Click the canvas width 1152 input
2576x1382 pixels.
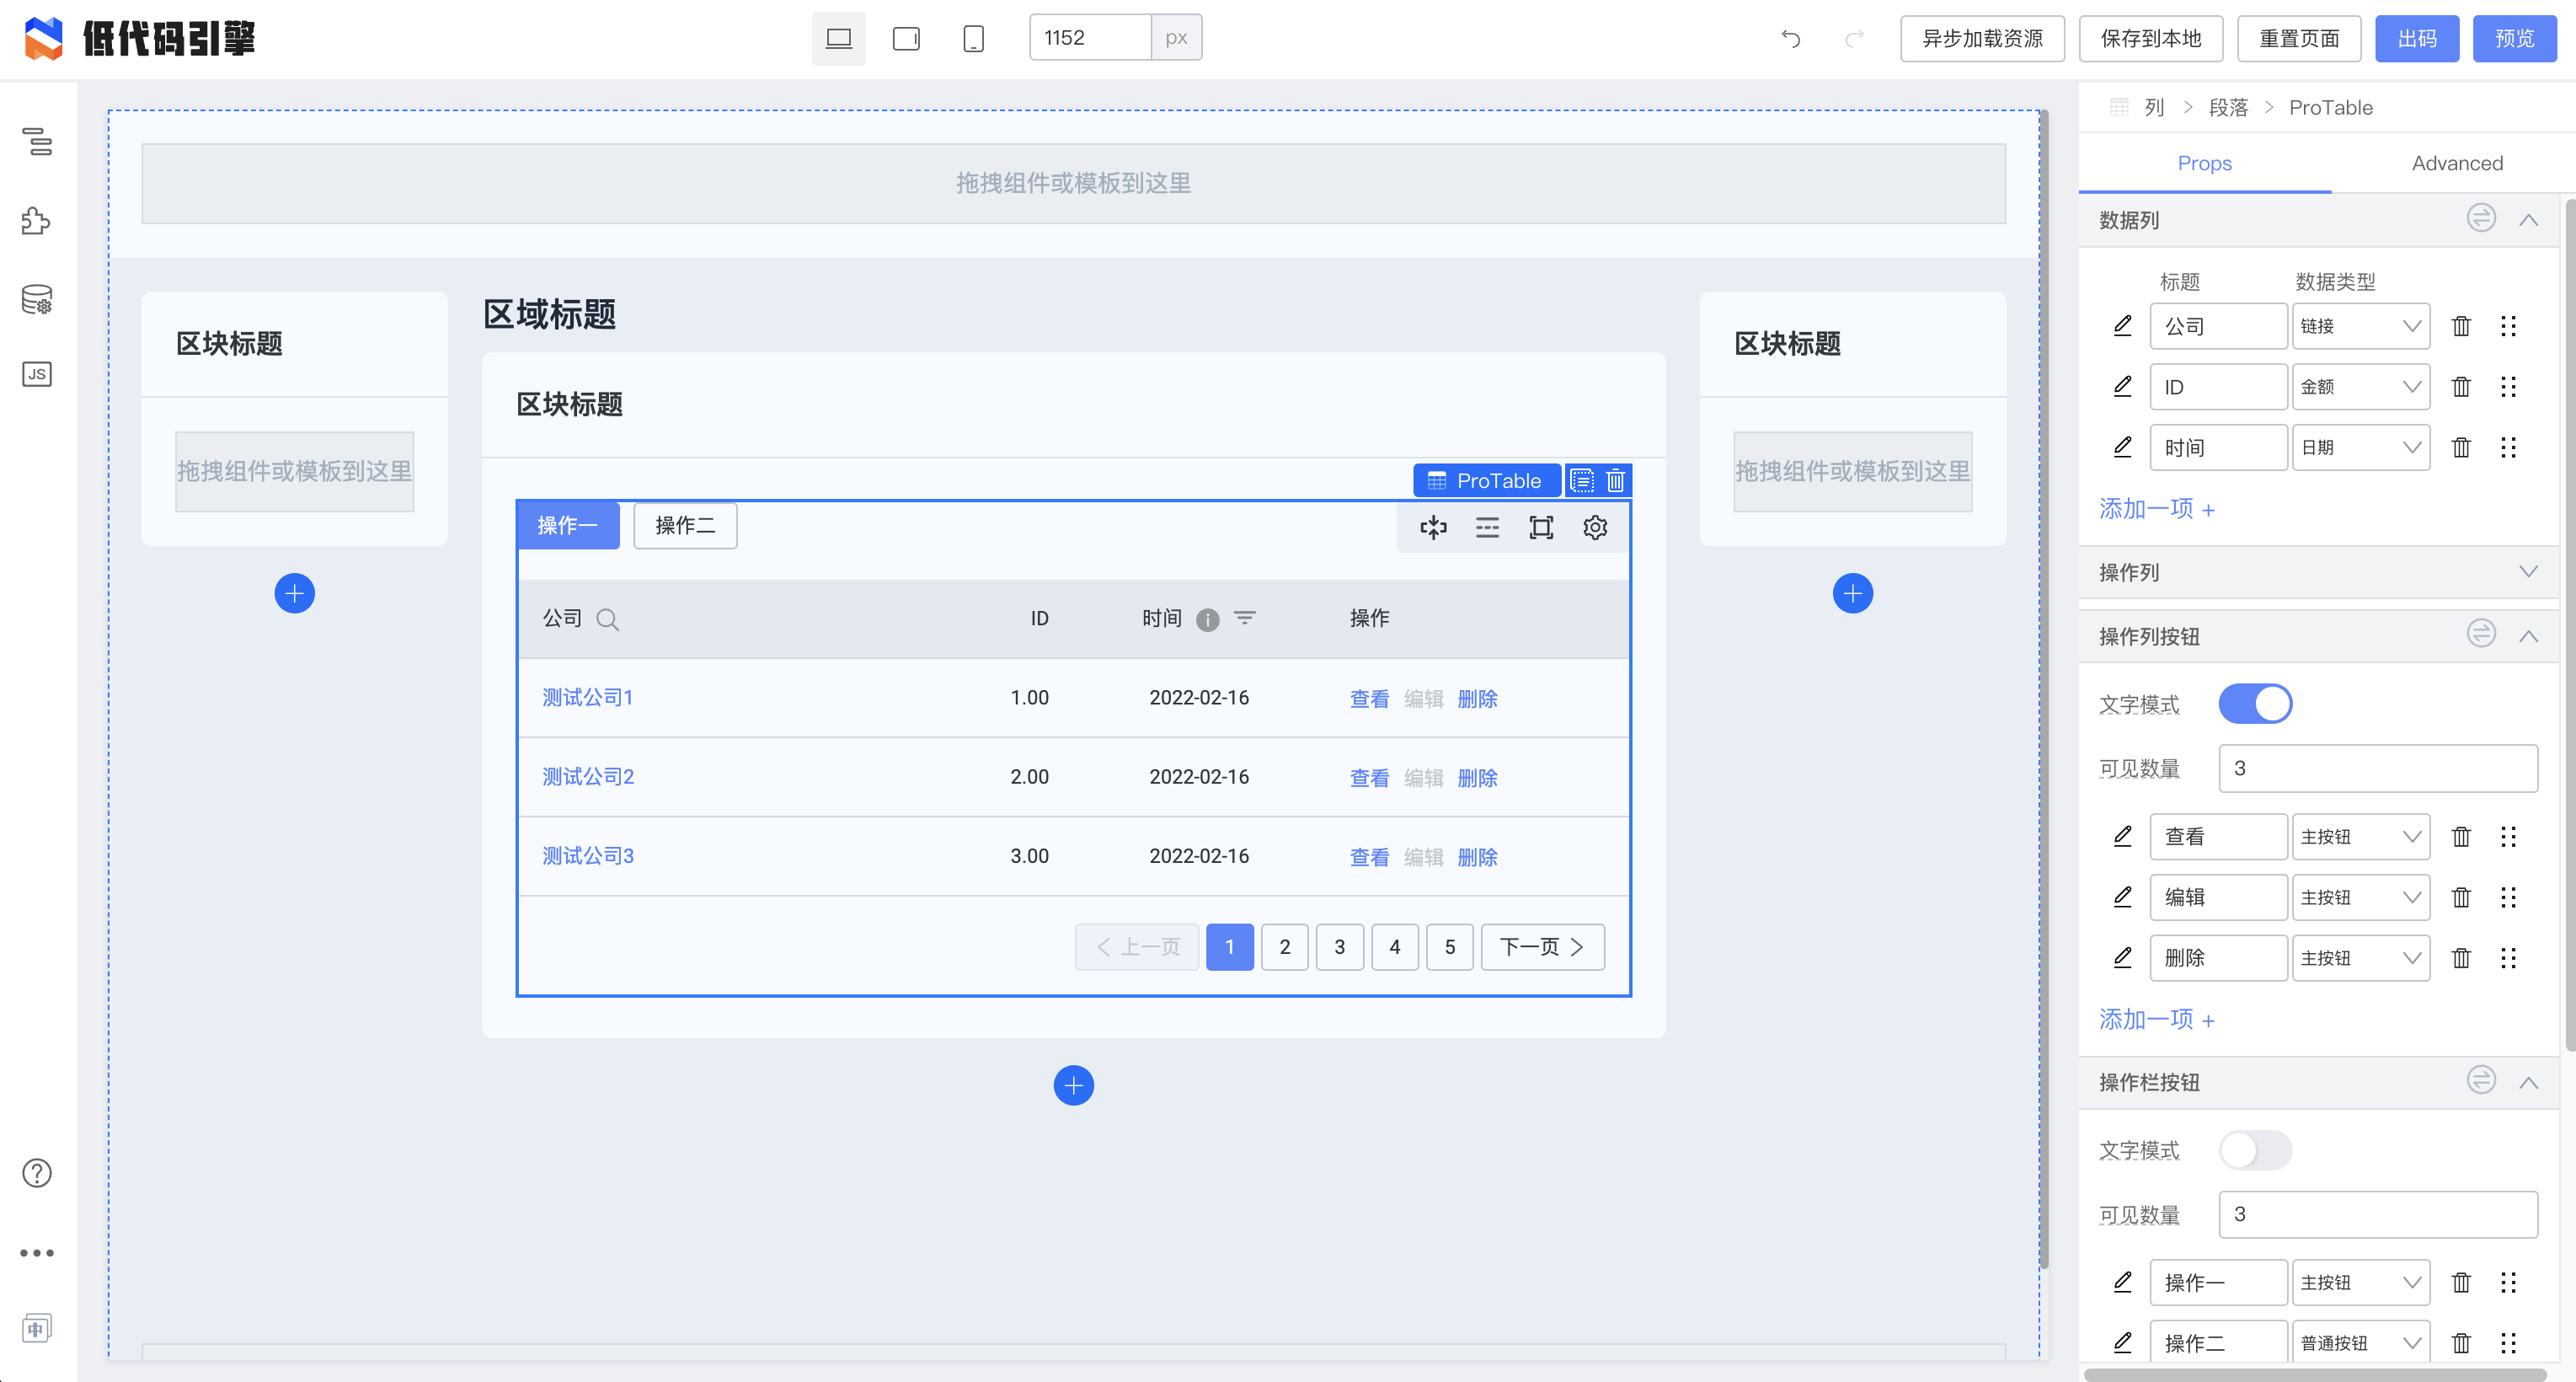coord(1090,38)
